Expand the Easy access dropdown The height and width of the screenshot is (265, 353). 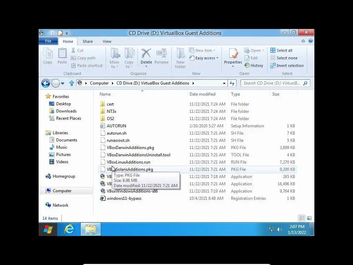click(x=204, y=58)
